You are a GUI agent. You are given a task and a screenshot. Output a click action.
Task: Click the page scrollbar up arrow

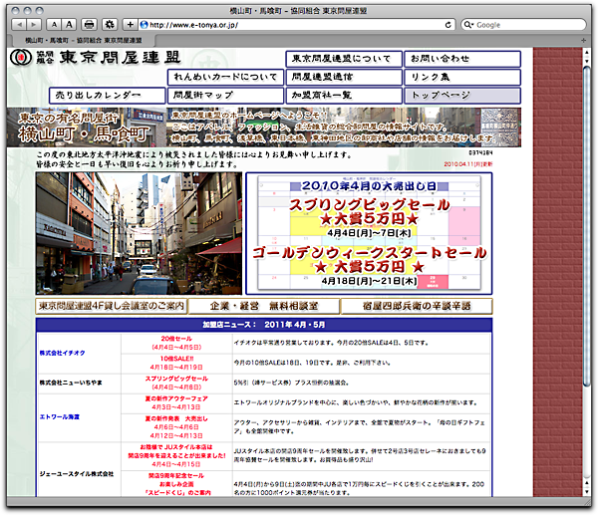point(587,52)
